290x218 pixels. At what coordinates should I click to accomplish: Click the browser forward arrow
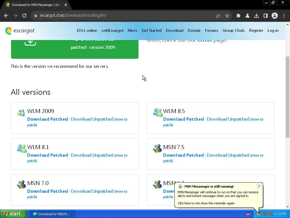point(15,16)
